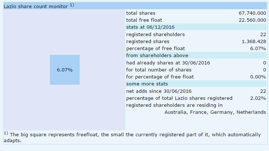Image resolution: width=269 pixels, height=151 pixels.
Task: Click the for total number of shares label
Action: 159,70
